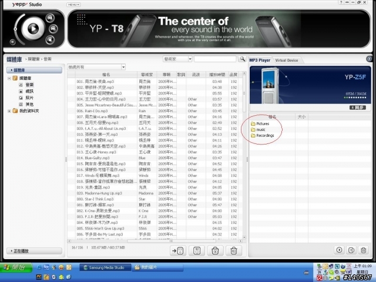Open the Recordings folder on the device
This screenshot has height=282, width=376.
(x=263, y=136)
